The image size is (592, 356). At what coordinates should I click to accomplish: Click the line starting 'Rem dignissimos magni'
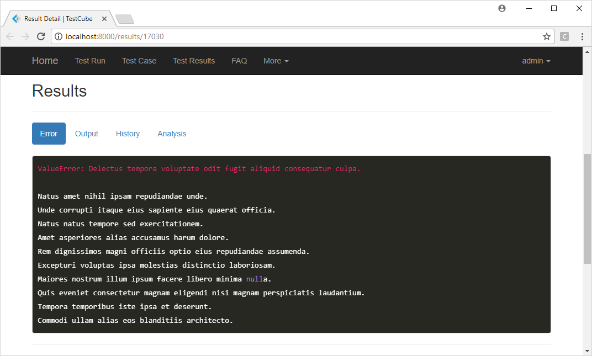coord(173,252)
